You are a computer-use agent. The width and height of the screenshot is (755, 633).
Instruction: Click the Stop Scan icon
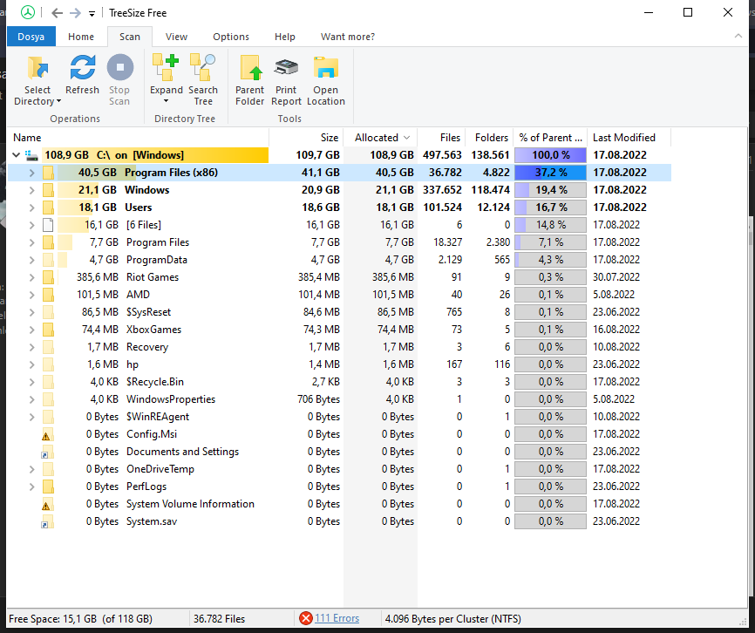[120, 67]
